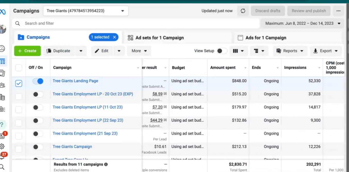
Task: Open the Billing stacked-coins icon in sidebar
Action: click(2, 97)
